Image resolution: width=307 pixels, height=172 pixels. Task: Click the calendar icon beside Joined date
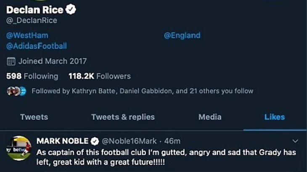pos(11,61)
